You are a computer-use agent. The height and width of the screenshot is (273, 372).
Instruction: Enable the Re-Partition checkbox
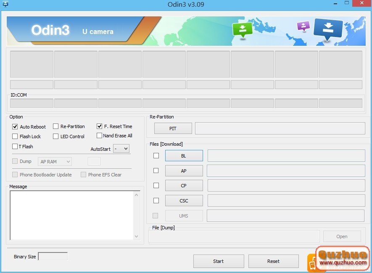[x=55, y=126]
